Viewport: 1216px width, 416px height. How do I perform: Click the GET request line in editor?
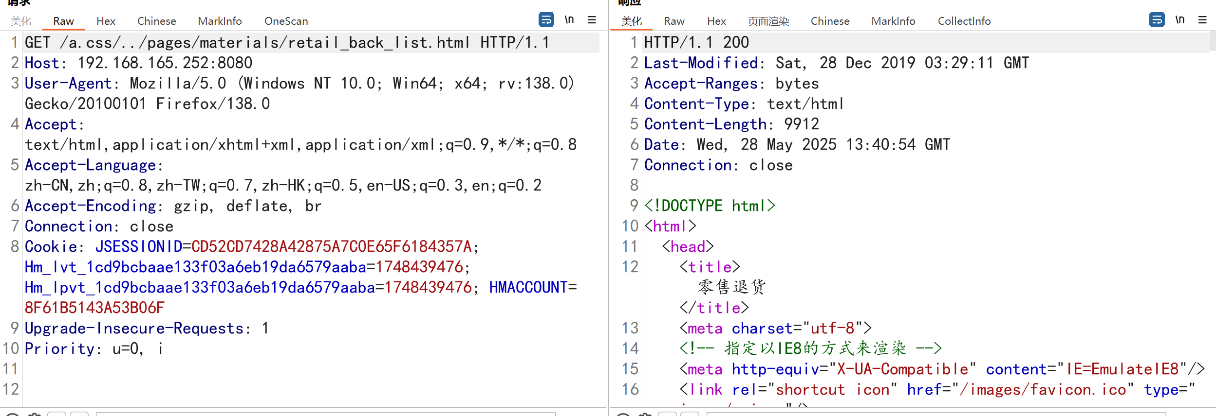click(x=287, y=43)
